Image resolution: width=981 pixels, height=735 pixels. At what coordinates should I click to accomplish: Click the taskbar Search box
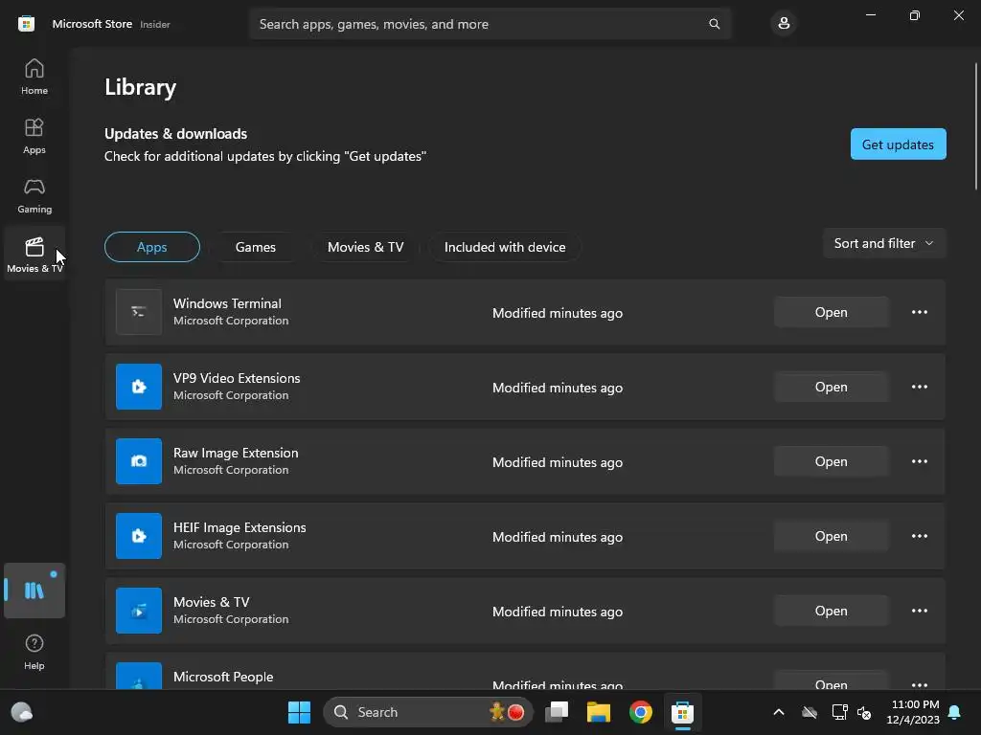428,712
